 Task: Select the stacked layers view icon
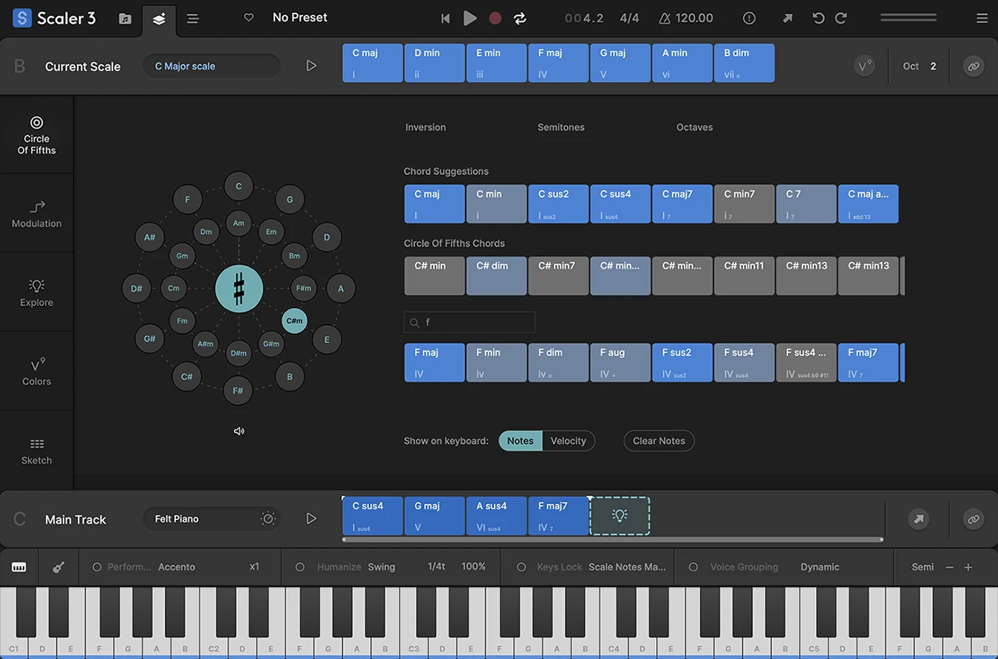(x=159, y=19)
